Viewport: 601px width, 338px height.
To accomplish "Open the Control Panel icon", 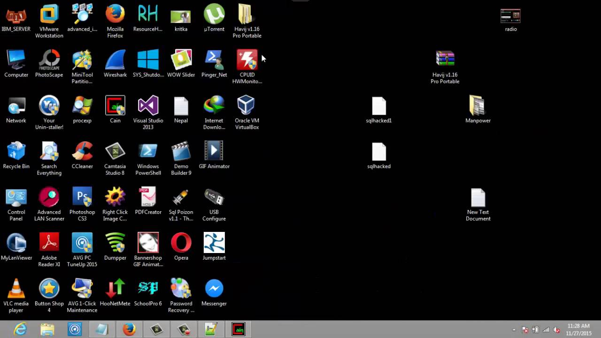I will click(16, 205).
